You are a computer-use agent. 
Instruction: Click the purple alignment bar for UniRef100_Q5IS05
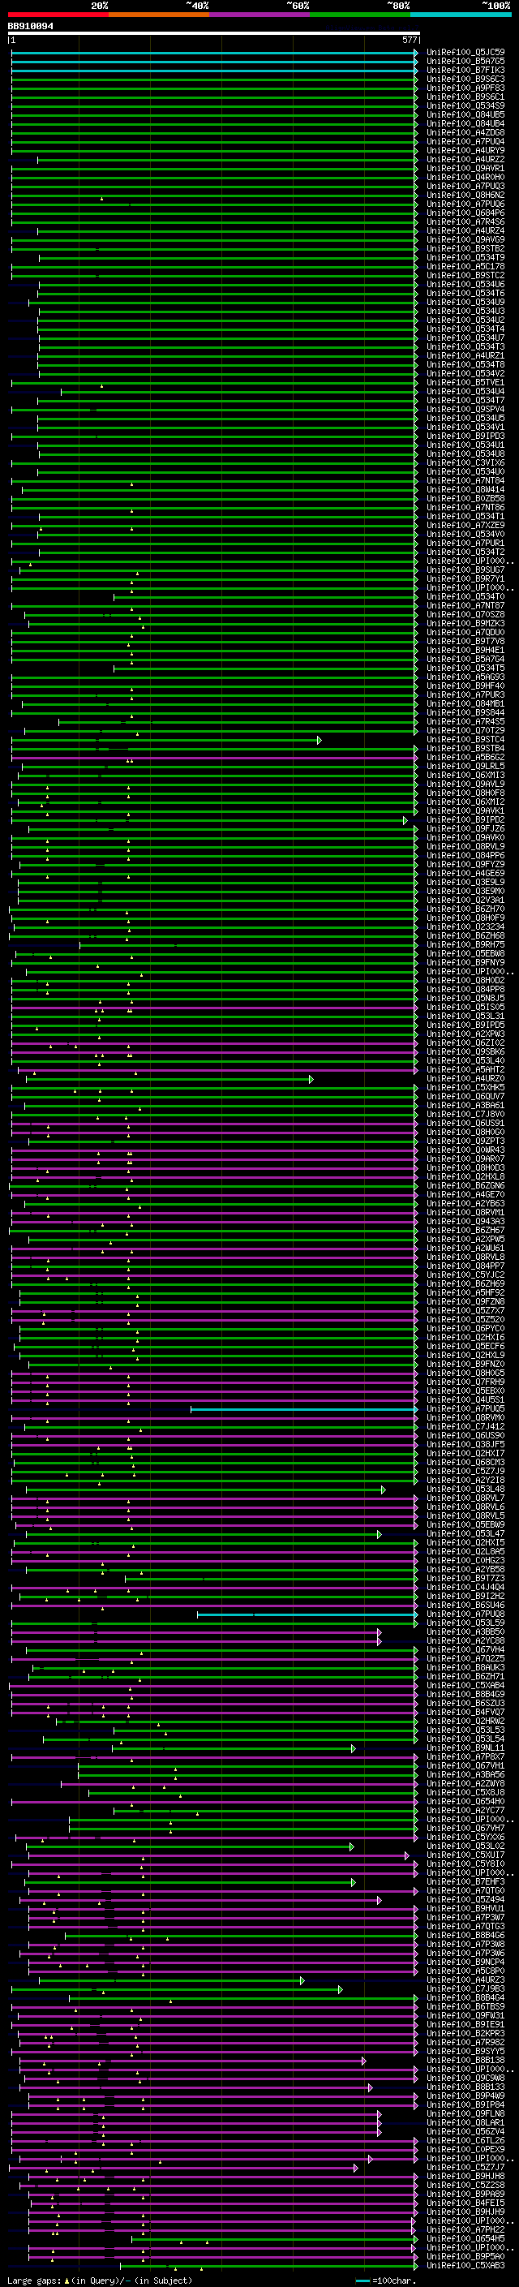213,1008
